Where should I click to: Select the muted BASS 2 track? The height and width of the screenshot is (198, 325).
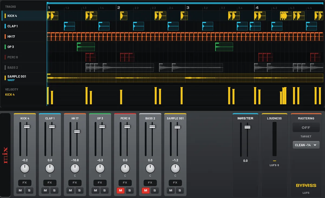click(x=24, y=68)
